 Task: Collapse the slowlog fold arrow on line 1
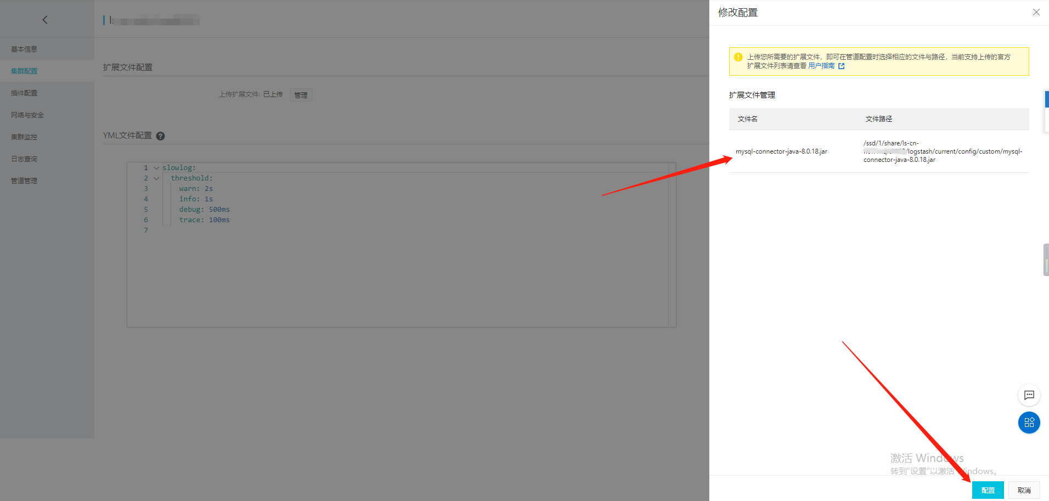point(156,168)
